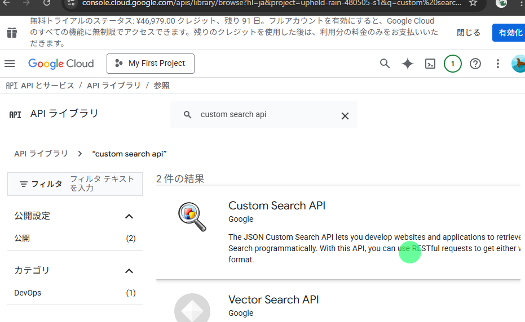Open notifications badge showing 1

[x=452, y=64]
